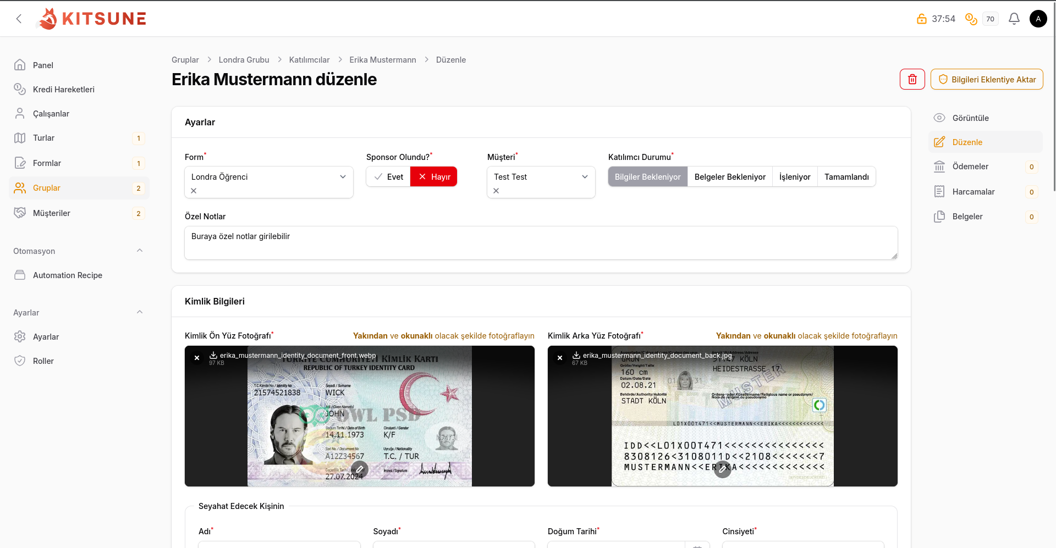Viewport: 1056px width, 548px height.
Task: Go back using the header arrow
Action: tap(19, 19)
